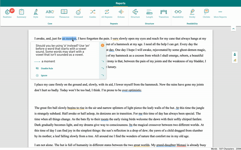The width and height of the screenshot is (241, 150).
Task: Select the Reports tab
Action: [x=120, y=3]
